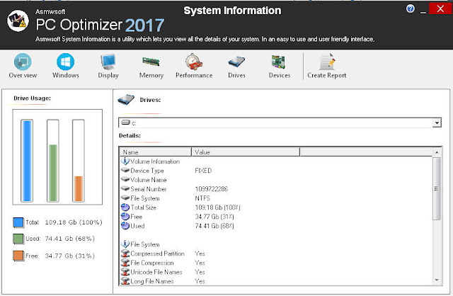Image resolution: width=453 pixels, height=296 pixels.
Task: Click the File Compression row label
Action: (x=152, y=263)
